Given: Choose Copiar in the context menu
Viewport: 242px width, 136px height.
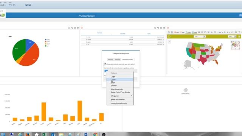Looking at the screenshot, I should coord(120,80).
